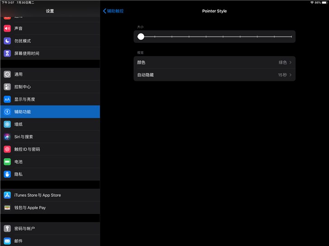Open 勿扰模式 settings row
329x246 pixels.
(50, 41)
